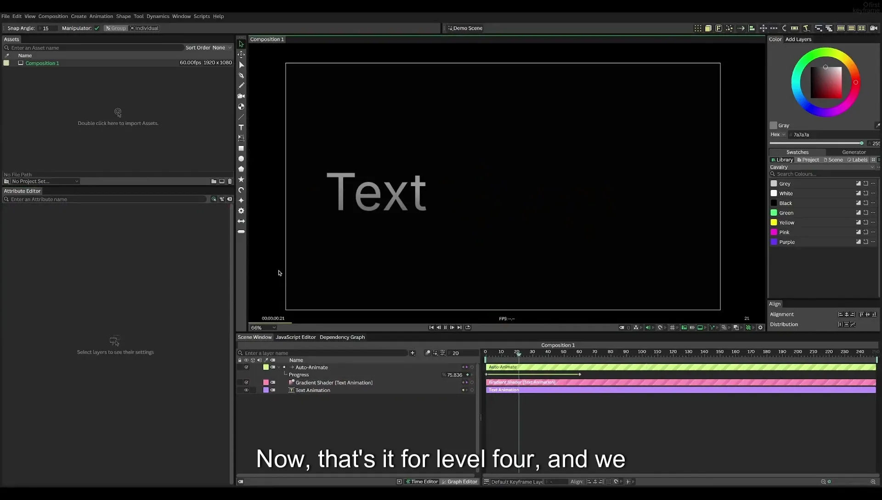Toggle the Manipulator checkmark
The width and height of the screenshot is (882, 500).
(97, 28)
